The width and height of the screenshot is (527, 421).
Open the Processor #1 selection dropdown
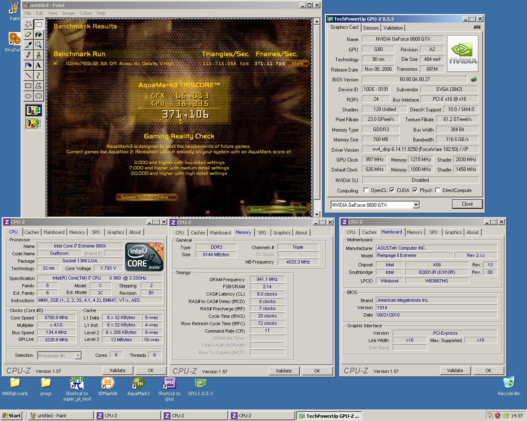78,356
